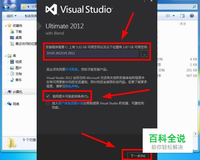The width and height of the screenshot is (200, 160).
Task: Select 收藏夹 in the navigation pane
Action: [17, 25]
